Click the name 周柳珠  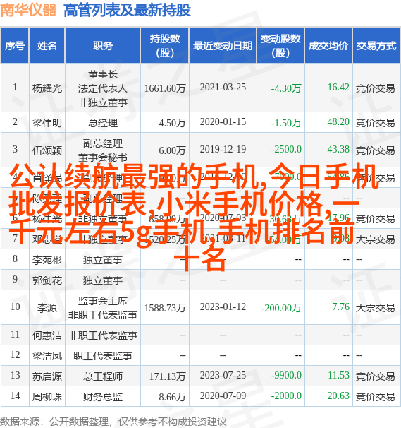click(x=47, y=397)
